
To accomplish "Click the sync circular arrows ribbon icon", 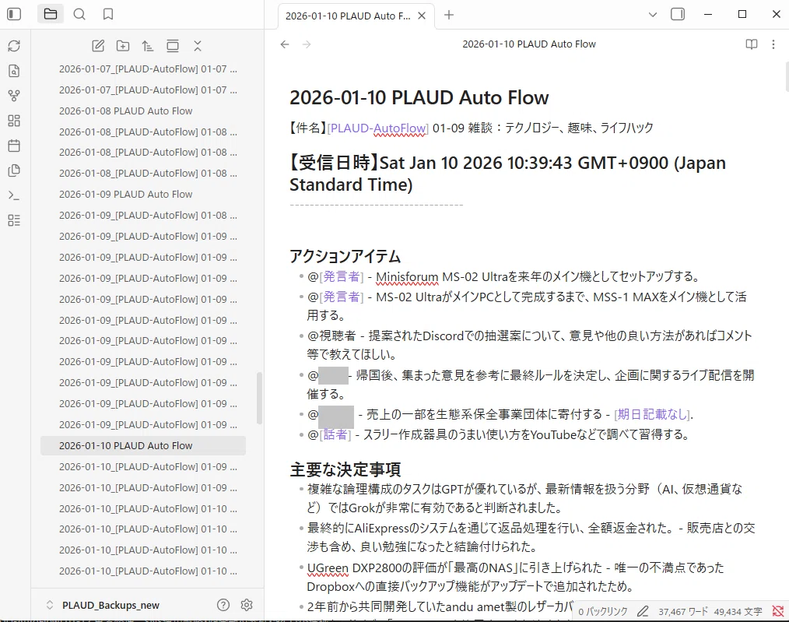I will (x=14, y=46).
